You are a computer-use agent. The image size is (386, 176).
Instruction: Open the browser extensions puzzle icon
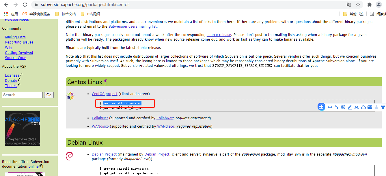pyautogui.click(x=370, y=5)
